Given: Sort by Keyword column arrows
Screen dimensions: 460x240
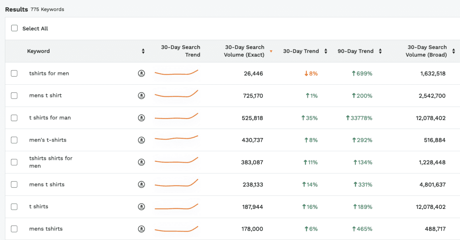Looking at the screenshot, I should click(143, 51).
